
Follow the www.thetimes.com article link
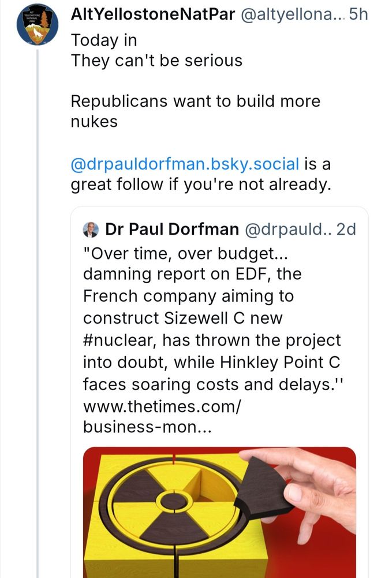pos(162,406)
